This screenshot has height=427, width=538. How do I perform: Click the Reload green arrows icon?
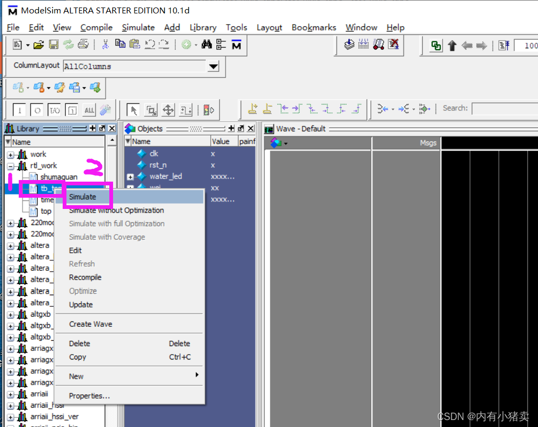click(68, 44)
